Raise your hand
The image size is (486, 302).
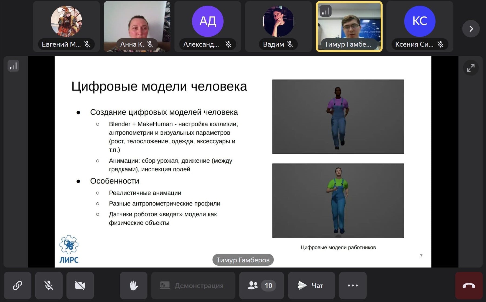133,286
